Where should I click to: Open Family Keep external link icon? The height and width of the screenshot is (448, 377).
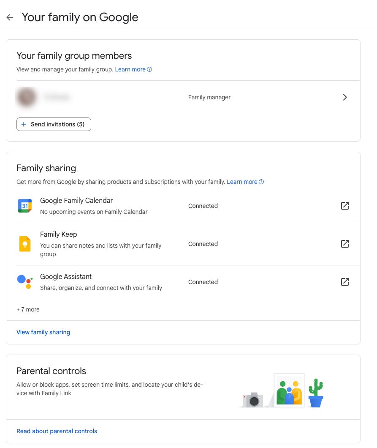345,244
